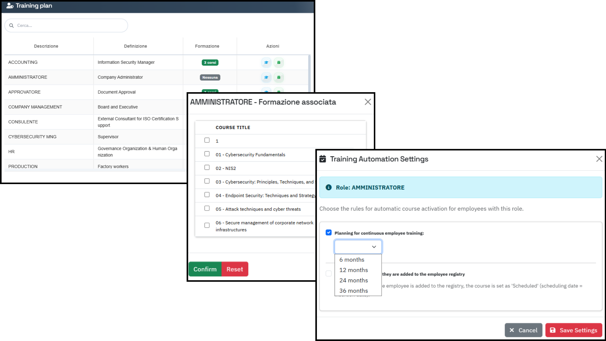The height and width of the screenshot is (341, 606).
Task: Click the Nessuna badge for AMMINISTRATORE
Action: 210,77
